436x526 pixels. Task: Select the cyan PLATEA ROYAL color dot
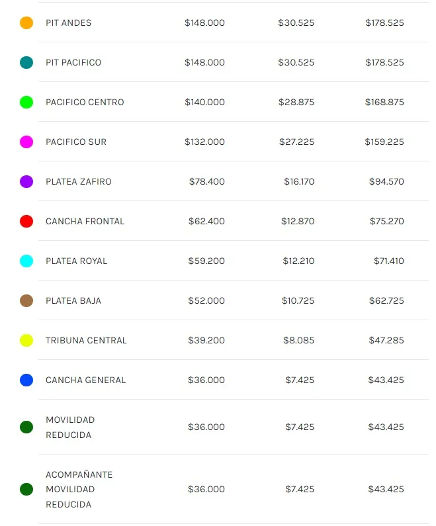coord(26,261)
